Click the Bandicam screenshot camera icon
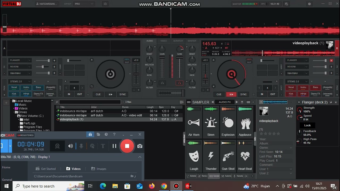 coord(140,146)
